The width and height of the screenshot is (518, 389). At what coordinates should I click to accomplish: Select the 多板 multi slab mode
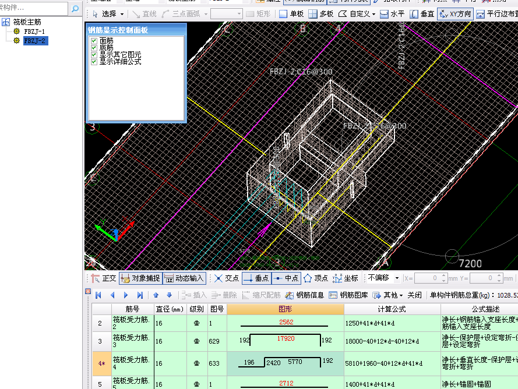click(321, 14)
